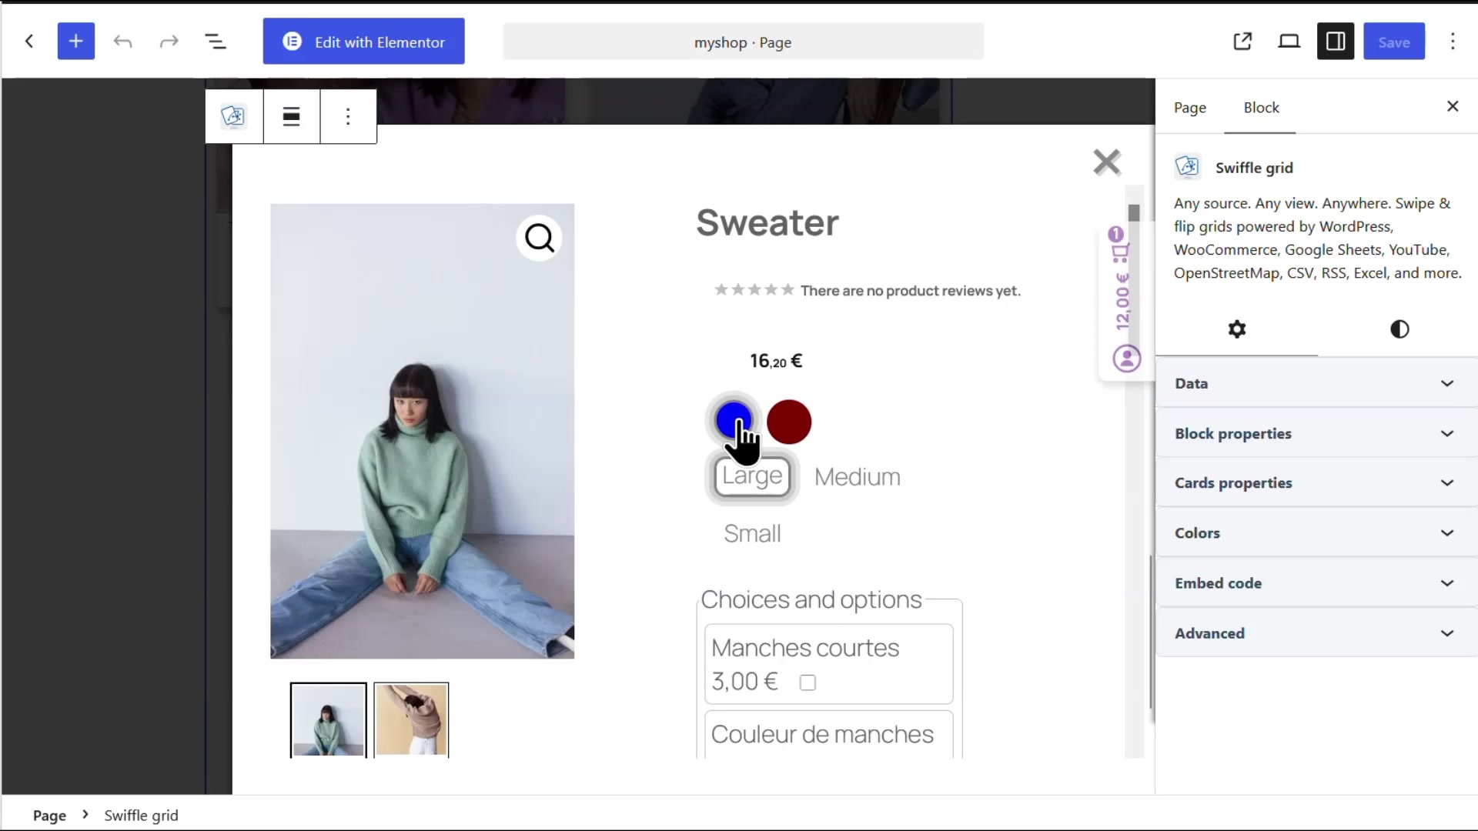Open the cart icon in side widget

point(1121,252)
